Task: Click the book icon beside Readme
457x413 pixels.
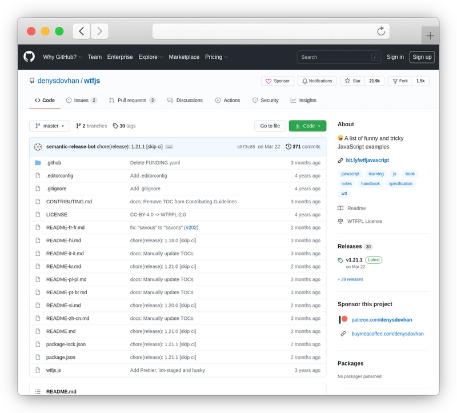Action: 340,208
